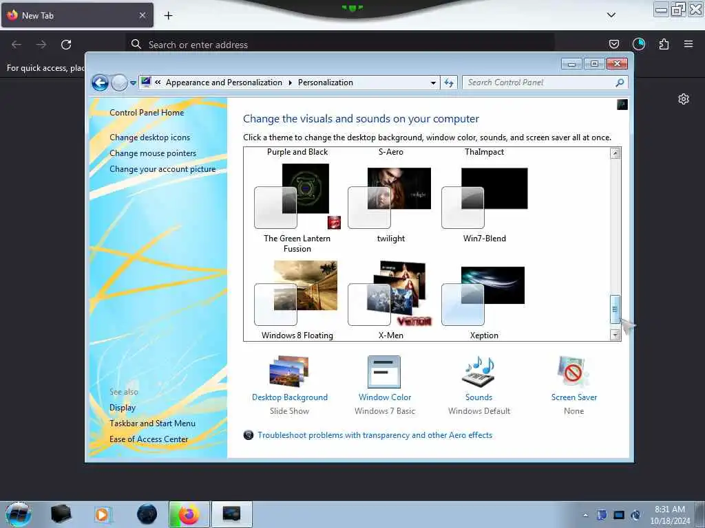Viewport: 705px width, 528px height.
Task: Open the recent pages dropdown arrow
Action: (x=133, y=83)
